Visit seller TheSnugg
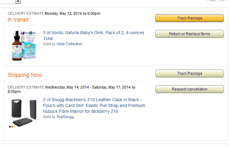This screenshot has width=230, height=147. tap(65, 117)
